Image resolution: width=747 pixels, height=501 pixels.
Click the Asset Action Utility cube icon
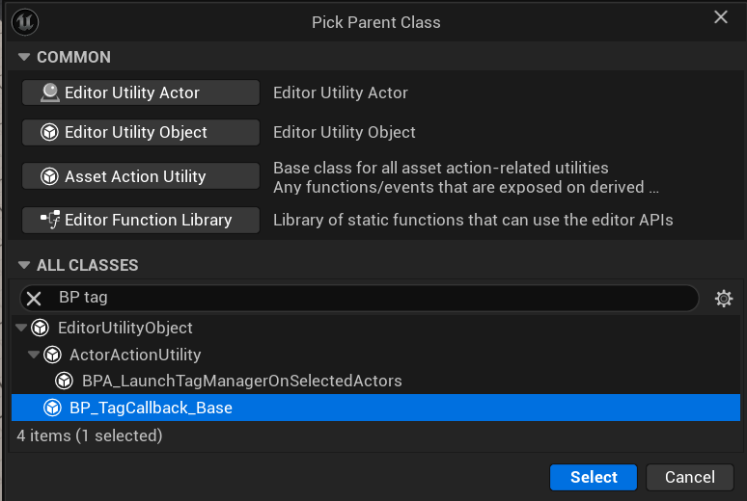click(49, 177)
